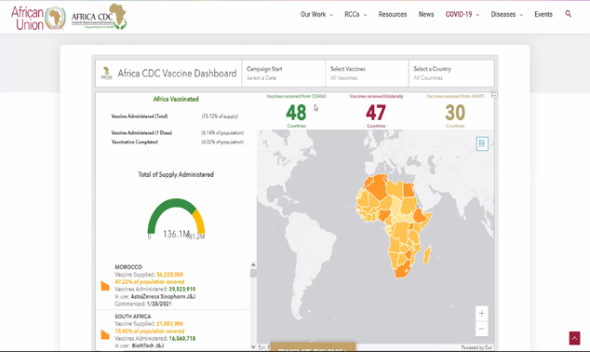This screenshot has height=352, width=590.
Task: Click the country list scroll-down arrow
Action: (253, 346)
